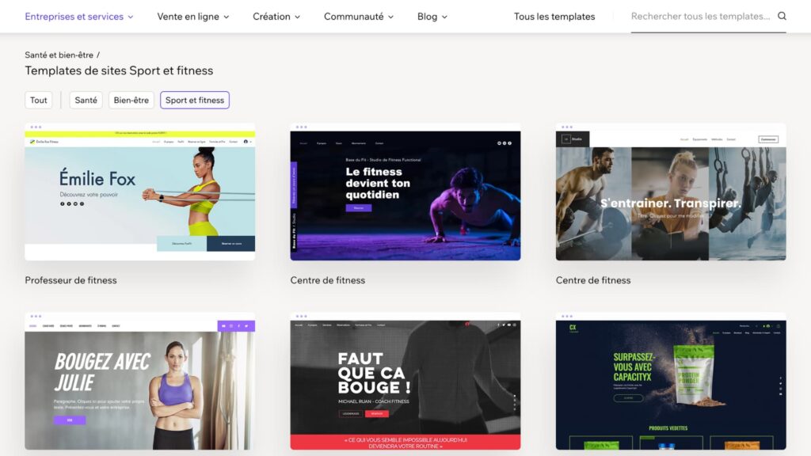
Task: Click the social icons under Émilie Fox
Action: (72, 203)
